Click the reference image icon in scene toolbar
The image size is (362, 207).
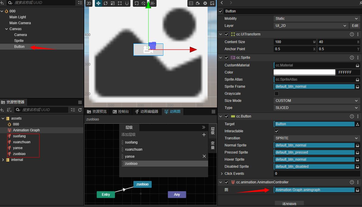click(191, 3)
